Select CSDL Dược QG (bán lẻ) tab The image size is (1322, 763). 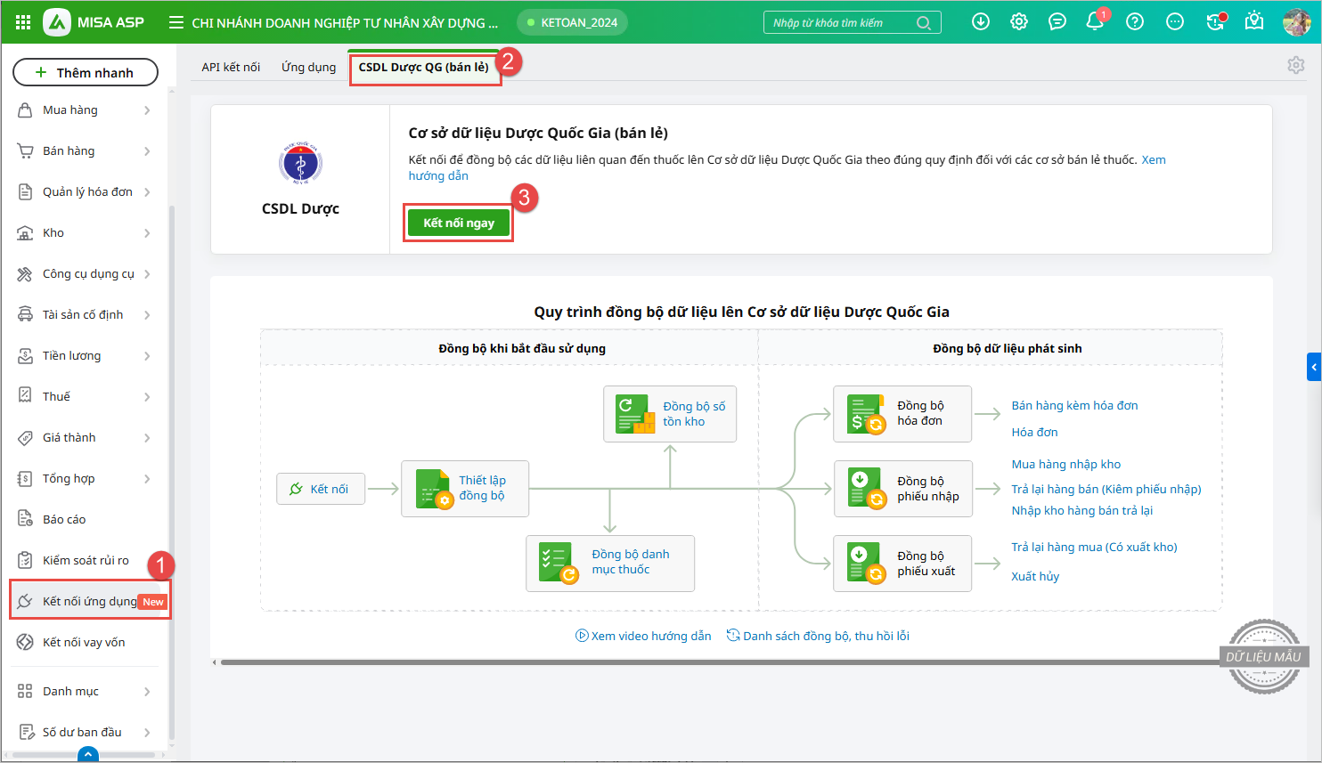click(424, 67)
